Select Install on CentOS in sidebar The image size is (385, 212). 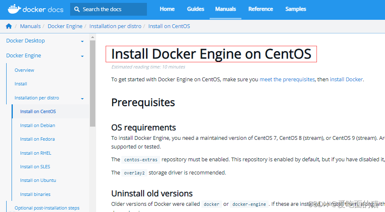[38, 111]
